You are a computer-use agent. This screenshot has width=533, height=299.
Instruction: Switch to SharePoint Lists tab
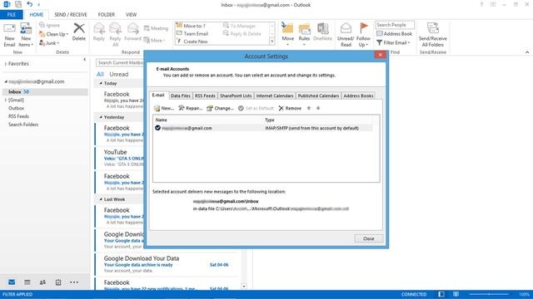[x=236, y=96]
